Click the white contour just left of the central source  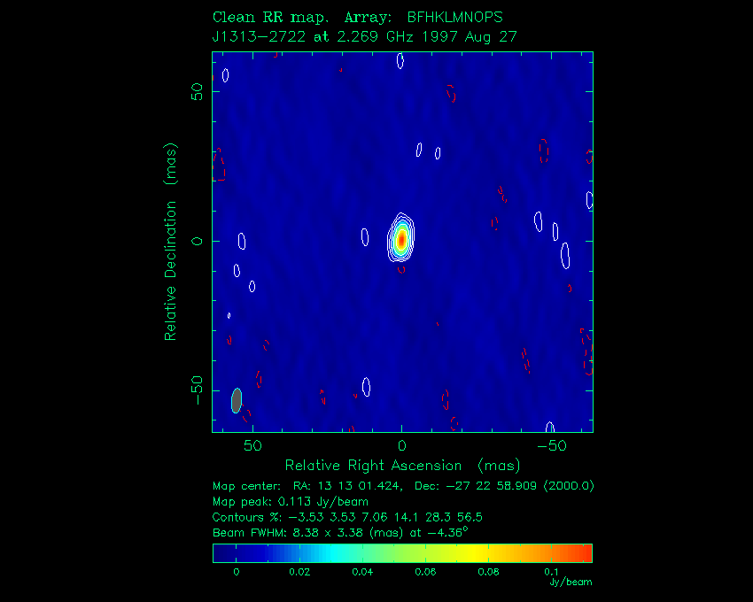click(365, 236)
